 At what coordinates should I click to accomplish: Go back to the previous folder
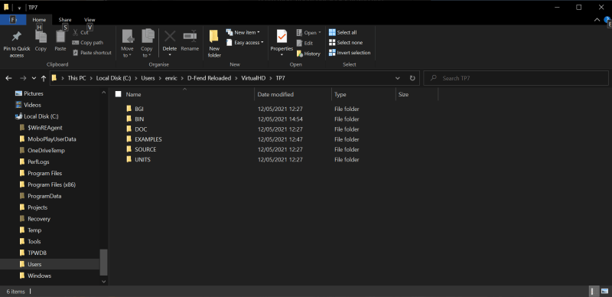pos(8,78)
